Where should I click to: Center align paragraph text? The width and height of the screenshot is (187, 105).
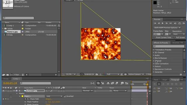[x=159, y=84]
